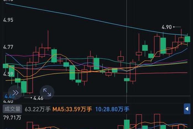The width and height of the screenshot is (193, 129).
Task: Click the 79.71万 volume axis label
Action: click(12, 119)
